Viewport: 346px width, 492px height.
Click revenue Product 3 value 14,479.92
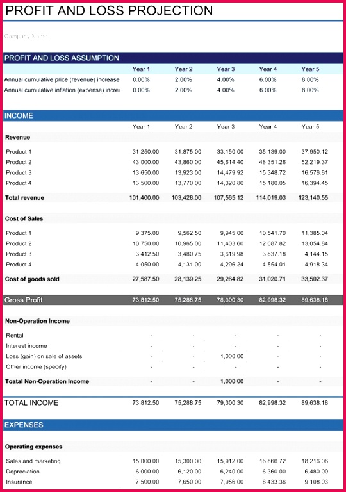click(x=230, y=172)
